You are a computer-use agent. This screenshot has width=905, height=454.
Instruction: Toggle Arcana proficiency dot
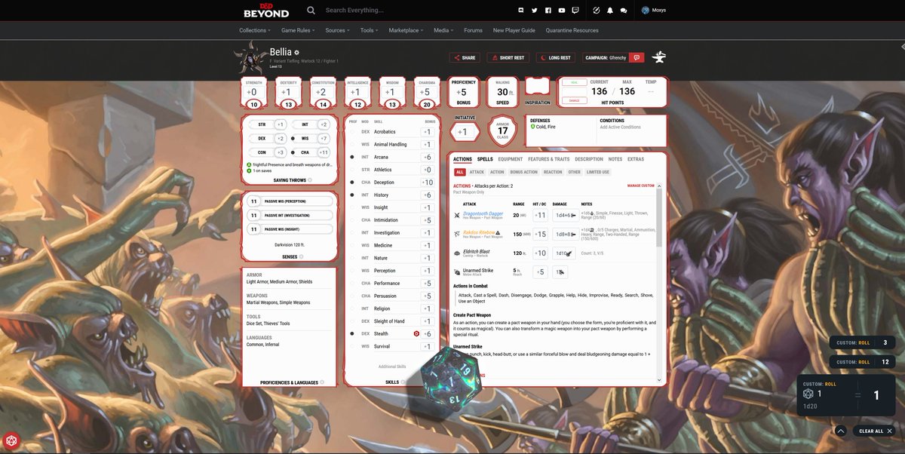pos(352,157)
